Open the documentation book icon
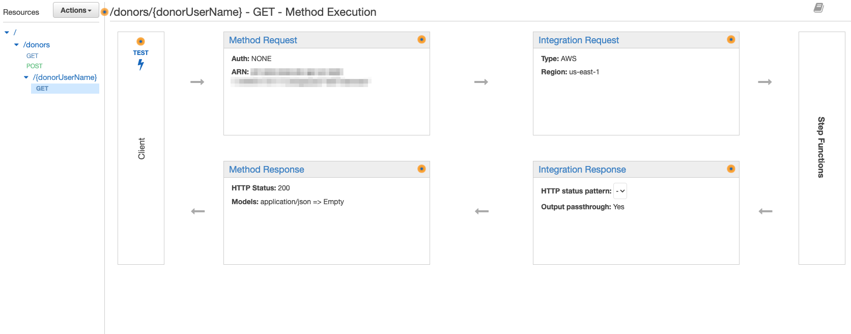 click(818, 8)
